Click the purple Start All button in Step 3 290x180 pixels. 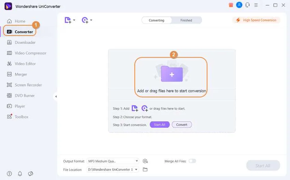(160, 125)
